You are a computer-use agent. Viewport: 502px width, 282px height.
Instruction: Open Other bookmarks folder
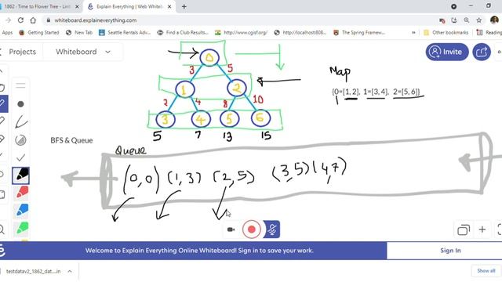pyautogui.click(x=446, y=33)
